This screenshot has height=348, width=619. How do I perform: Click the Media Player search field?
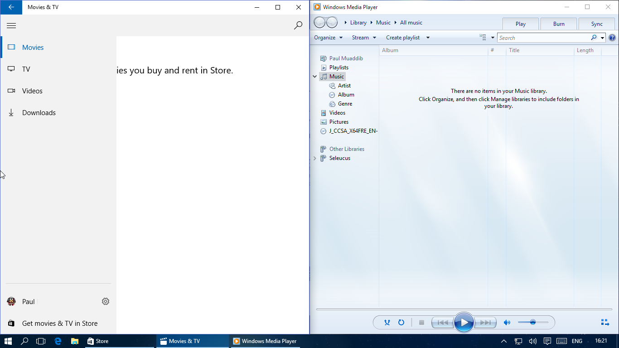(543, 38)
